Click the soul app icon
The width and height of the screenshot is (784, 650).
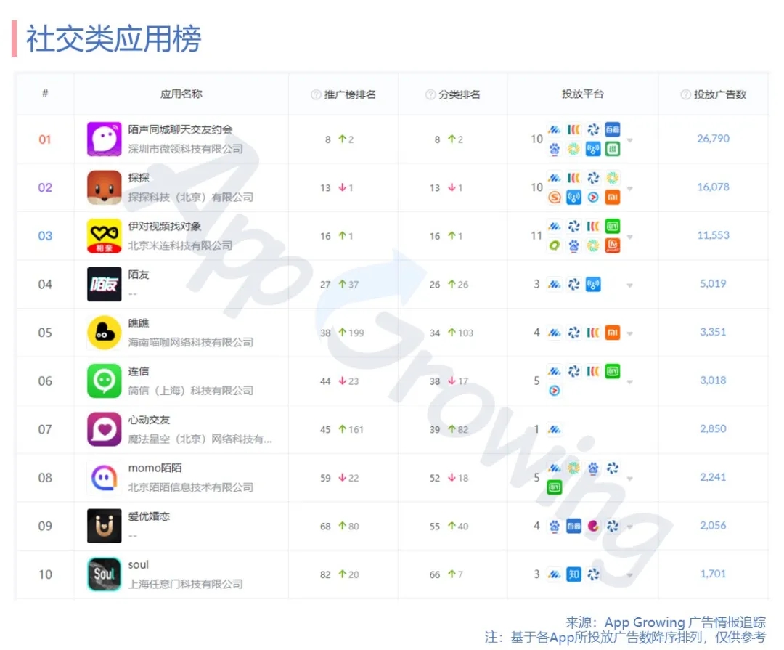pyautogui.click(x=104, y=574)
